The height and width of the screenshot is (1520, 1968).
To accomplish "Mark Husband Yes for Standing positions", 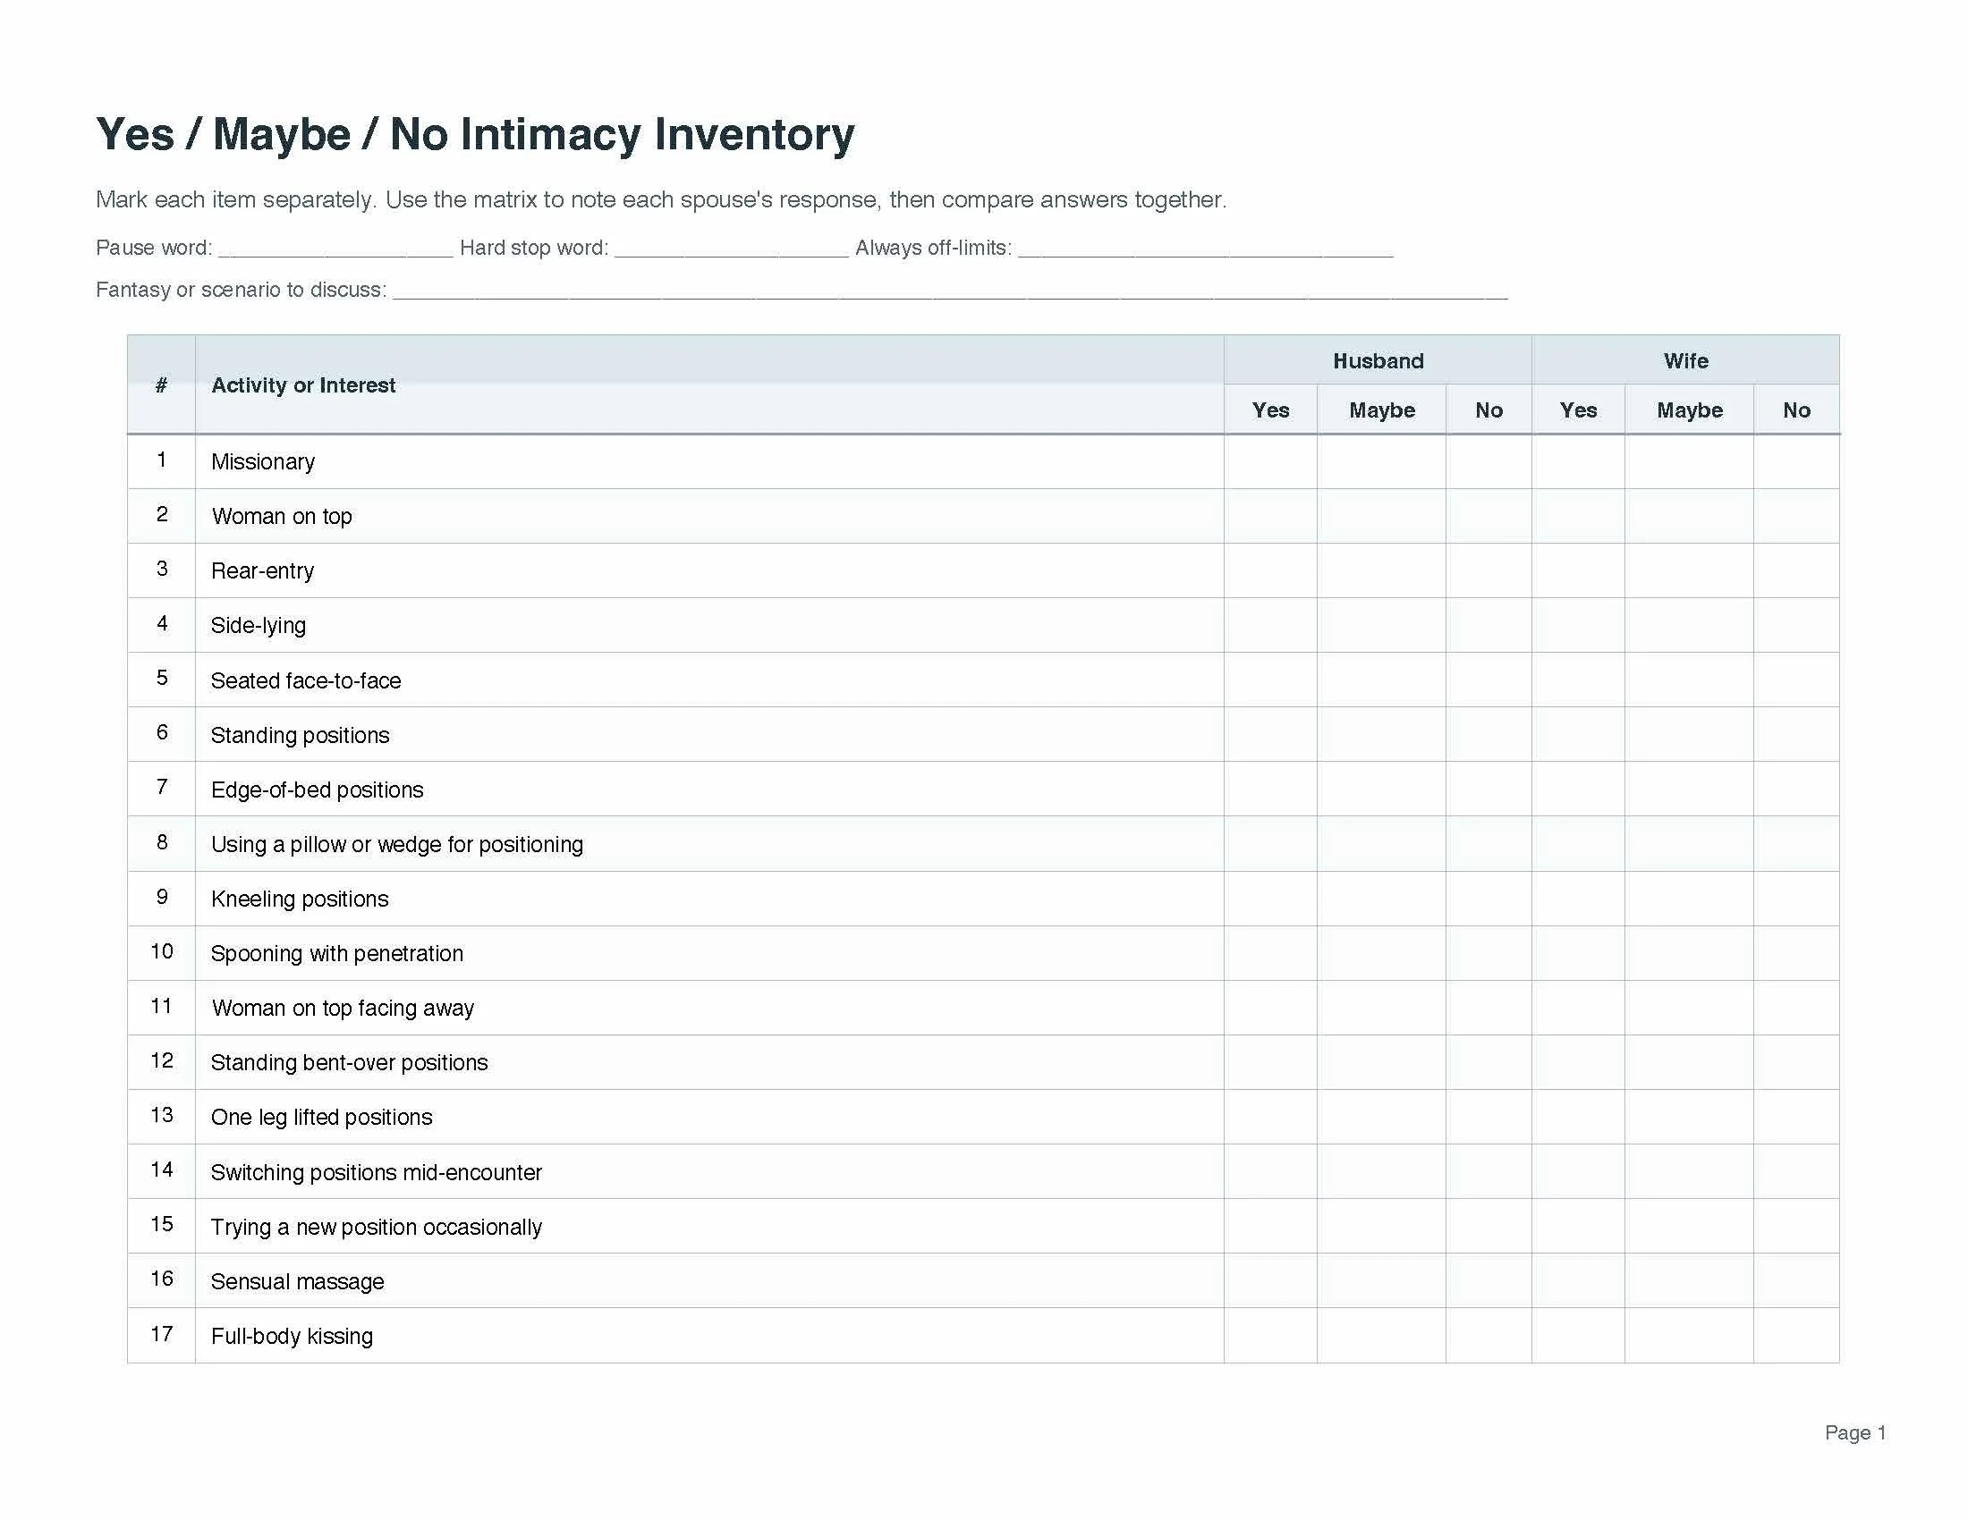I will [x=1269, y=735].
